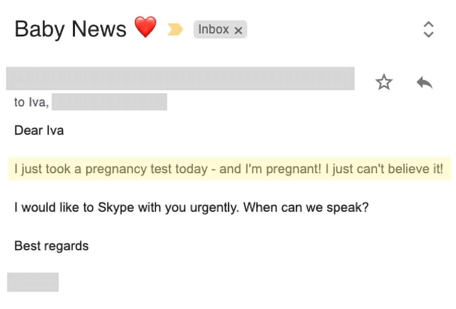The width and height of the screenshot is (456, 309).
Task: Remove the Inbox label with x
Action: (238, 30)
